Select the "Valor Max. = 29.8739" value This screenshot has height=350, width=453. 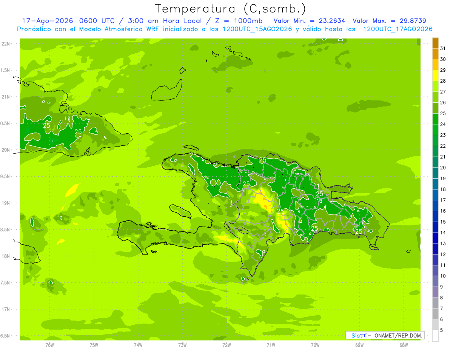[389, 21]
